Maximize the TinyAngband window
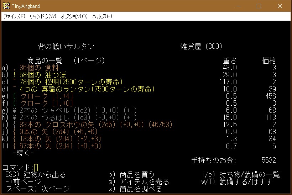 259,6
